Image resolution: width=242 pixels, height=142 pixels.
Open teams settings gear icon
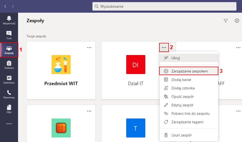pyautogui.click(x=237, y=21)
